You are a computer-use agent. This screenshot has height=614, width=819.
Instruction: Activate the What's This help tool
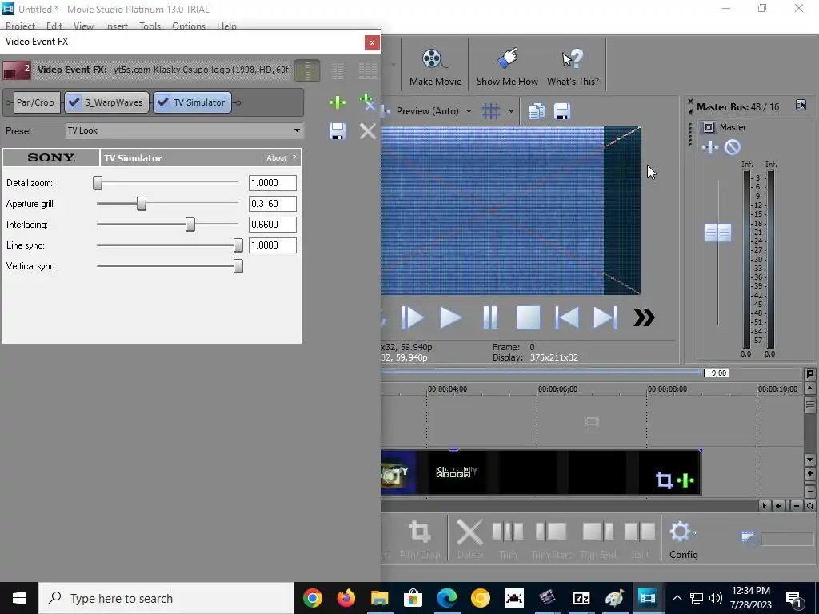pos(573,67)
